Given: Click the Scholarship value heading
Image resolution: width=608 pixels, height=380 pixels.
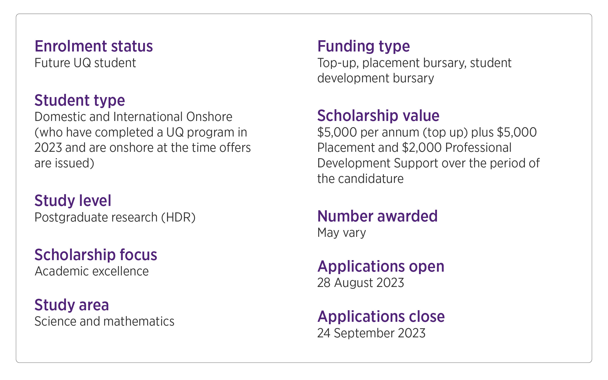Looking at the screenshot, I should click(378, 116).
